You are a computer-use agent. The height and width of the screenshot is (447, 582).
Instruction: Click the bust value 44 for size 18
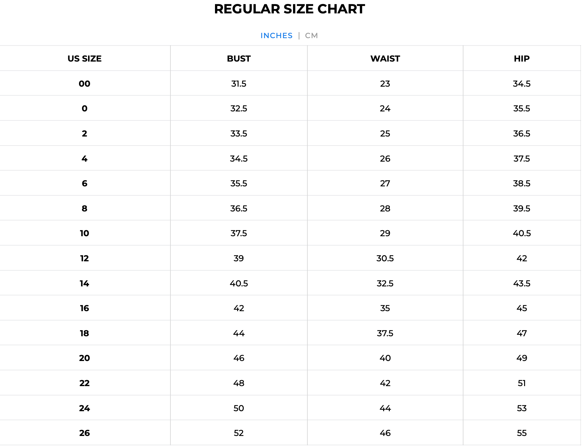[239, 333]
